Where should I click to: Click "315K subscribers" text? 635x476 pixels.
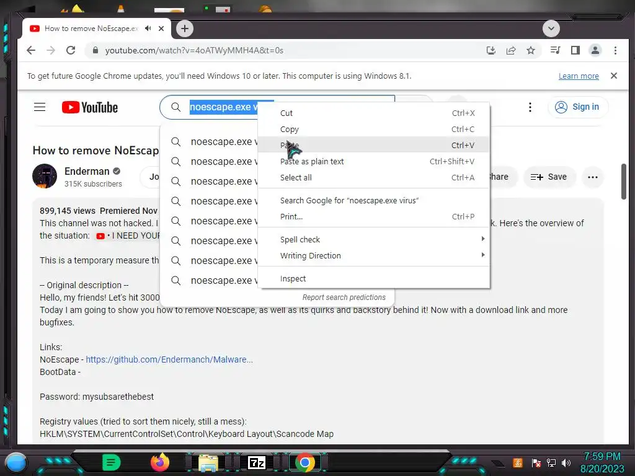point(93,183)
